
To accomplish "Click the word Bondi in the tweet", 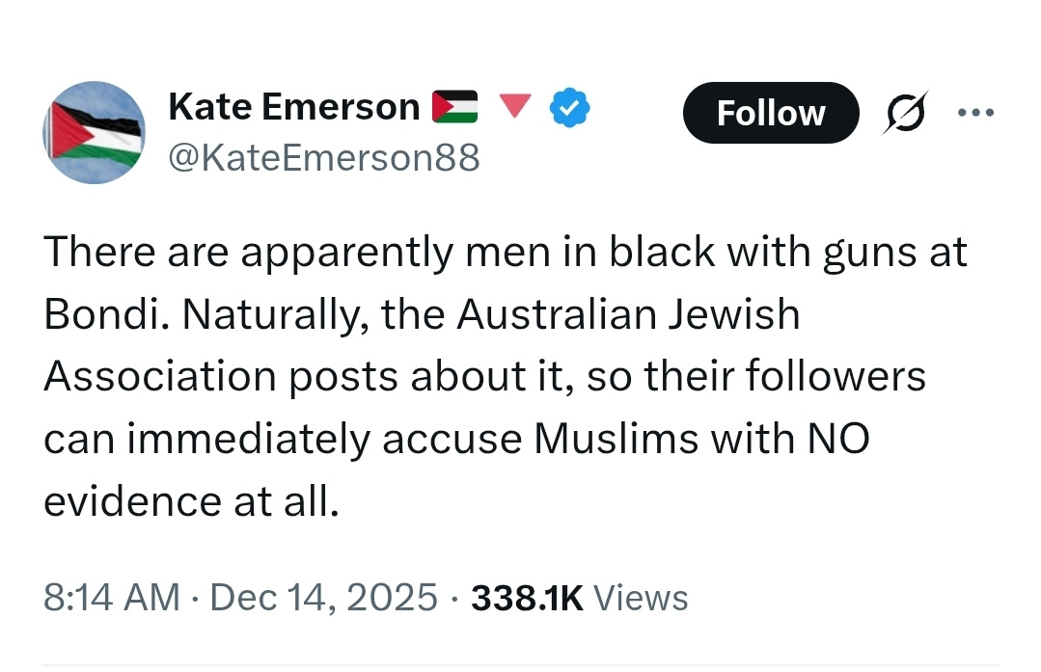I will 93,315.
